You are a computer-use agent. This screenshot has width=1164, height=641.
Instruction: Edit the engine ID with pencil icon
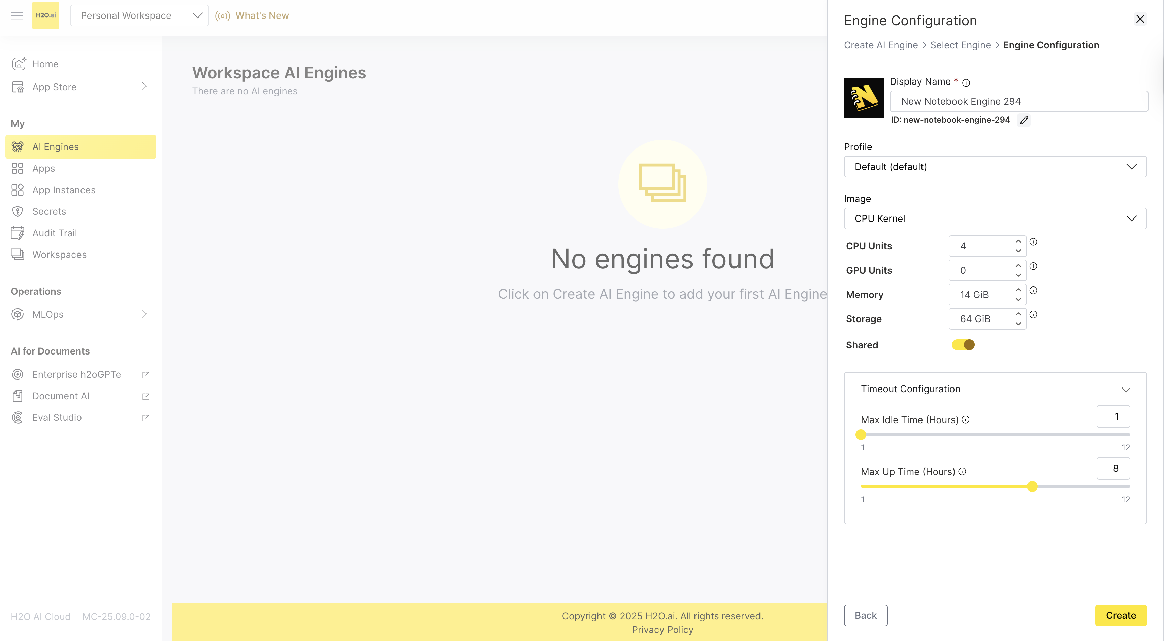[1024, 120]
